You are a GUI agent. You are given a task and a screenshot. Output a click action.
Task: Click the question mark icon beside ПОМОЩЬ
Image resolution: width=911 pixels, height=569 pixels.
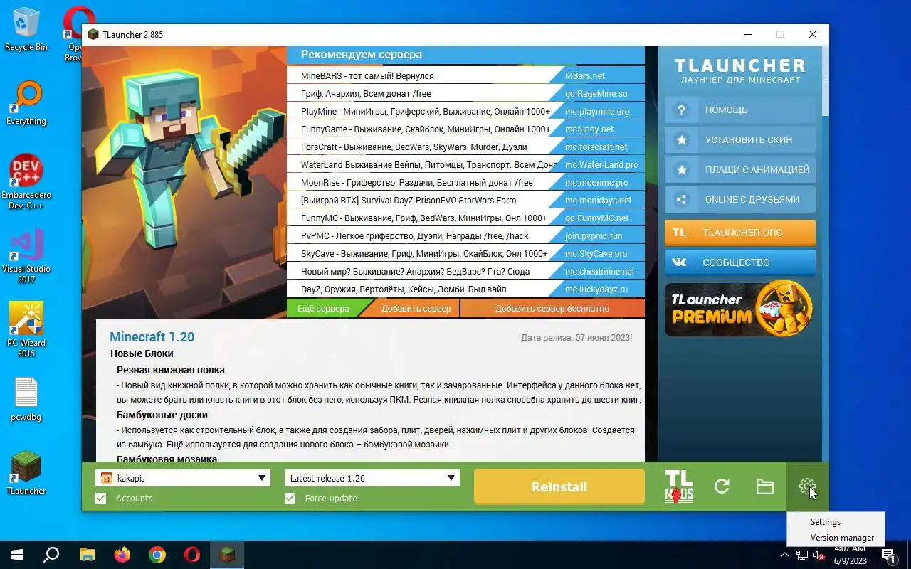click(682, 110)
